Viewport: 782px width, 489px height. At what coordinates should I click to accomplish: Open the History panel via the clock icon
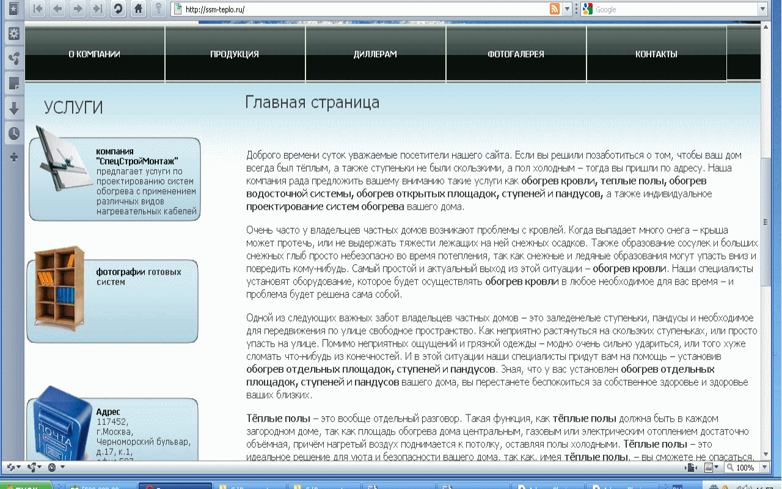(x=13, y=132)
